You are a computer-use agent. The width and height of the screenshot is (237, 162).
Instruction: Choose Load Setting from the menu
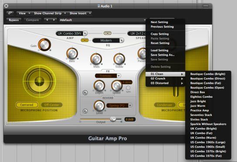click(x=159, y=50)
